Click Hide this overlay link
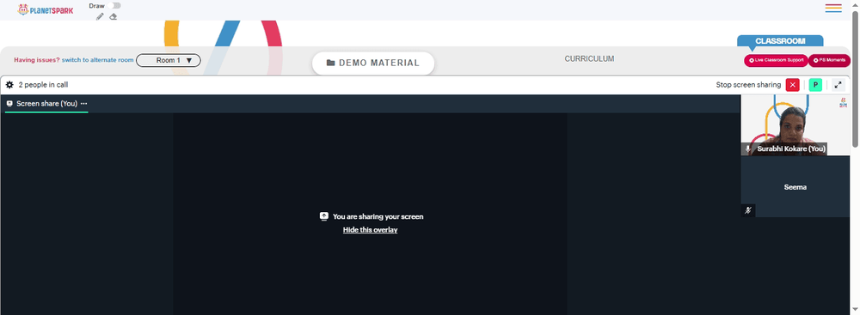860x315 pixels. click(370, 230)
